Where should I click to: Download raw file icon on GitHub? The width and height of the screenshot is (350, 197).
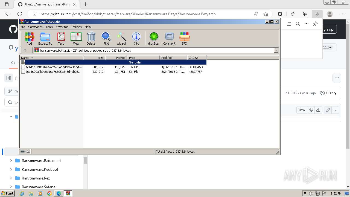(x=318, y=110)
